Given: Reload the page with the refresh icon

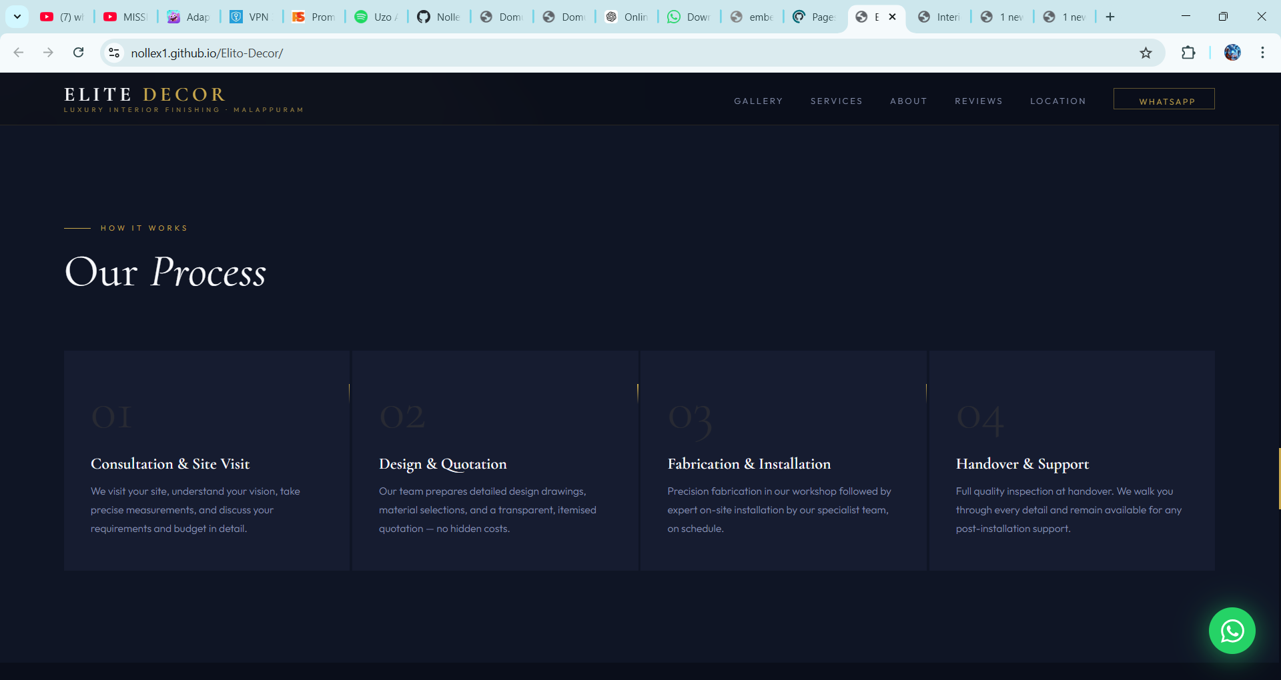Looking at the screenshot, I should [79, 53].
